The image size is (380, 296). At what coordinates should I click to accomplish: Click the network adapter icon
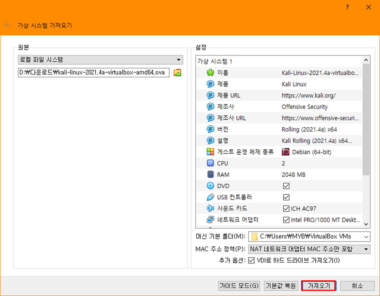coord(210,220)
